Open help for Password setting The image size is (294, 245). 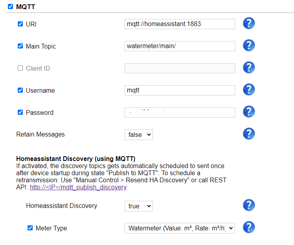[249, 112]
